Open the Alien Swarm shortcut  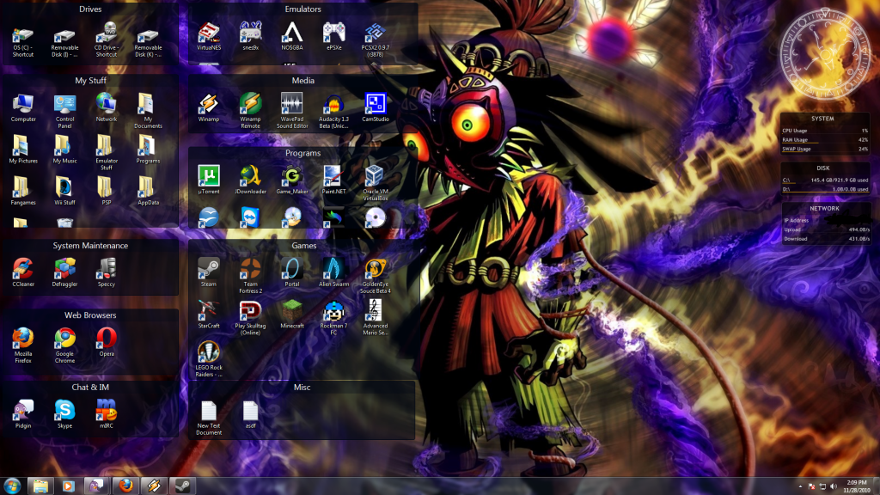[x=334, y=272]
